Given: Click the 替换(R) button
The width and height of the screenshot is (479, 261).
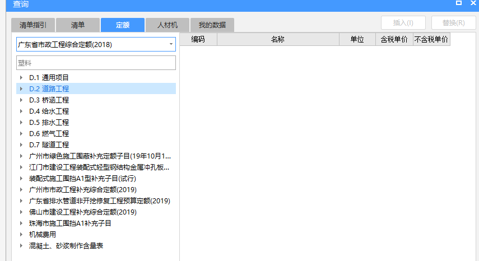Looking at the screenshot, I should 454,23.
